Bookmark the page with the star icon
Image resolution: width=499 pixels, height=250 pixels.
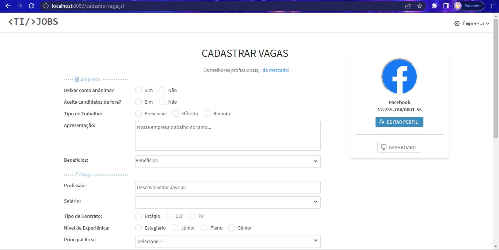point(419,6)
